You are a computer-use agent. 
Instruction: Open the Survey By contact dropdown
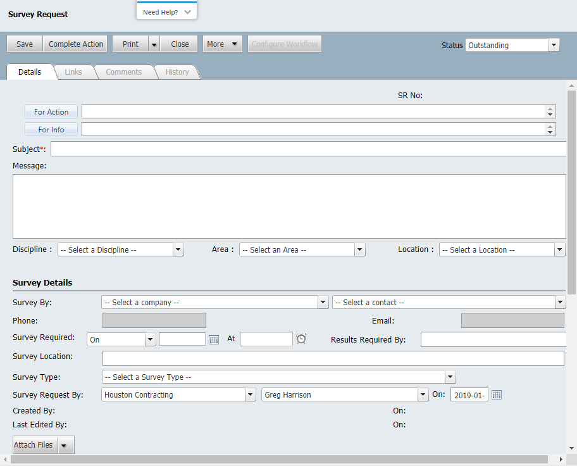[x=449, y=303]
